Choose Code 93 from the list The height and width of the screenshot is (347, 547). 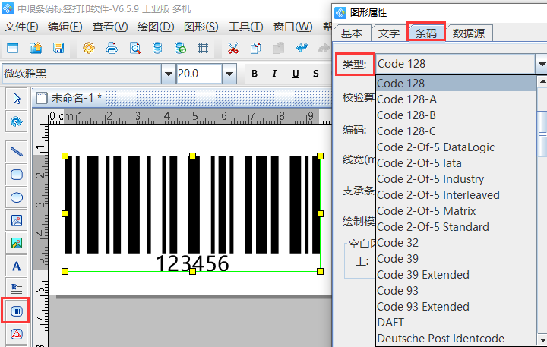point(457,291)
